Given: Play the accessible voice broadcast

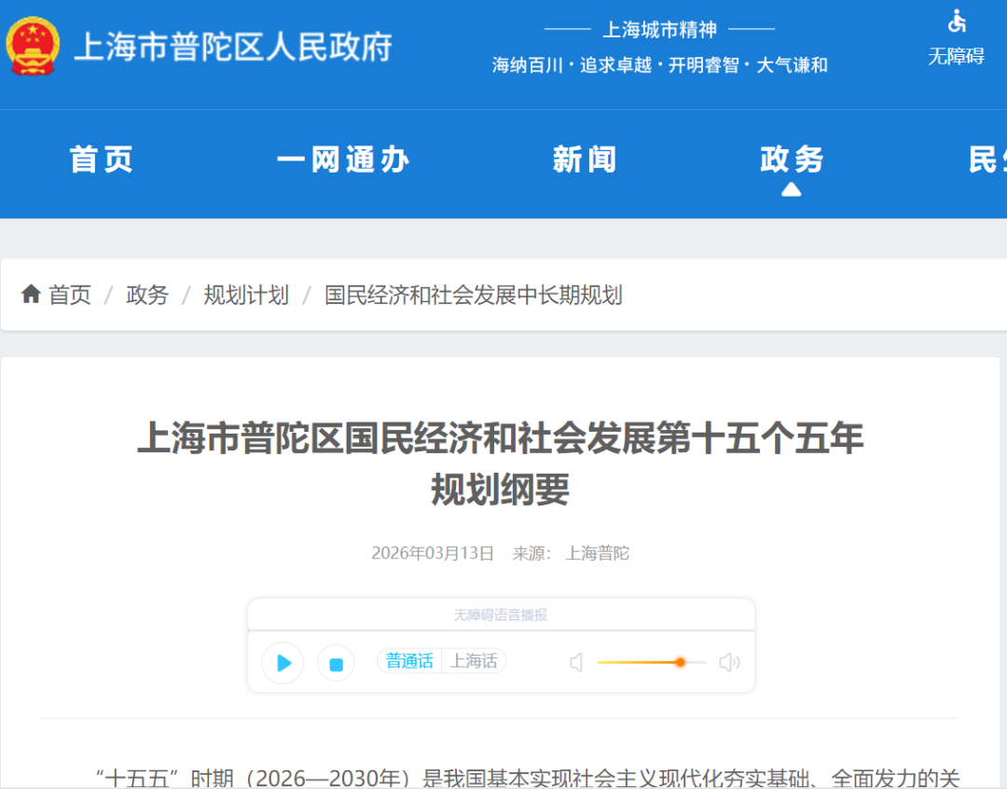Looking at the screenshot, I should tap(283, 662).
